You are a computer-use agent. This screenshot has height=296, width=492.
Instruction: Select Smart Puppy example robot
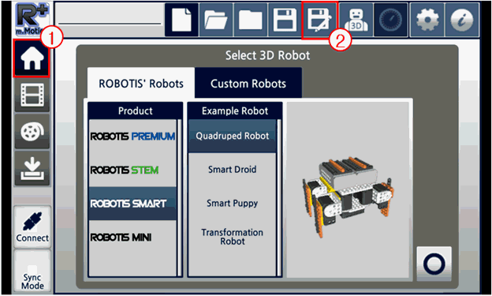tap(232, 203)
